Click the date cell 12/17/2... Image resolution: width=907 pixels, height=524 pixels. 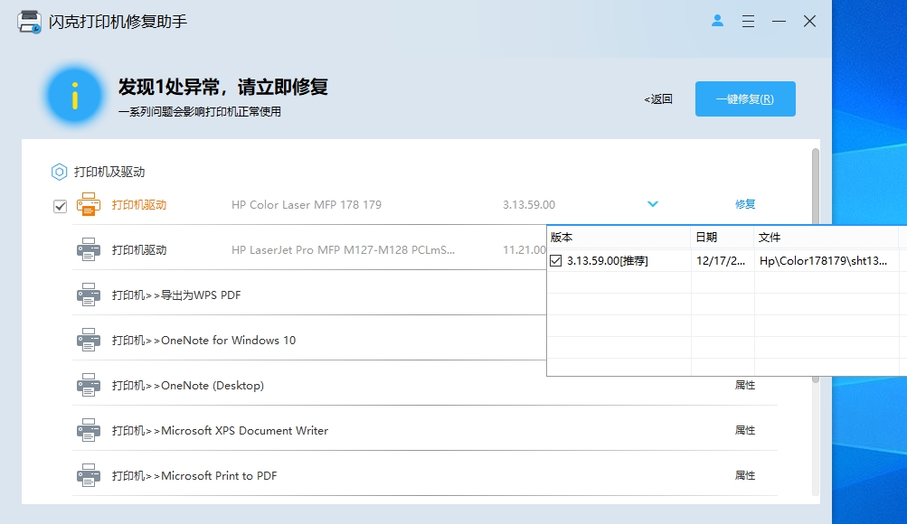point(723,260)
